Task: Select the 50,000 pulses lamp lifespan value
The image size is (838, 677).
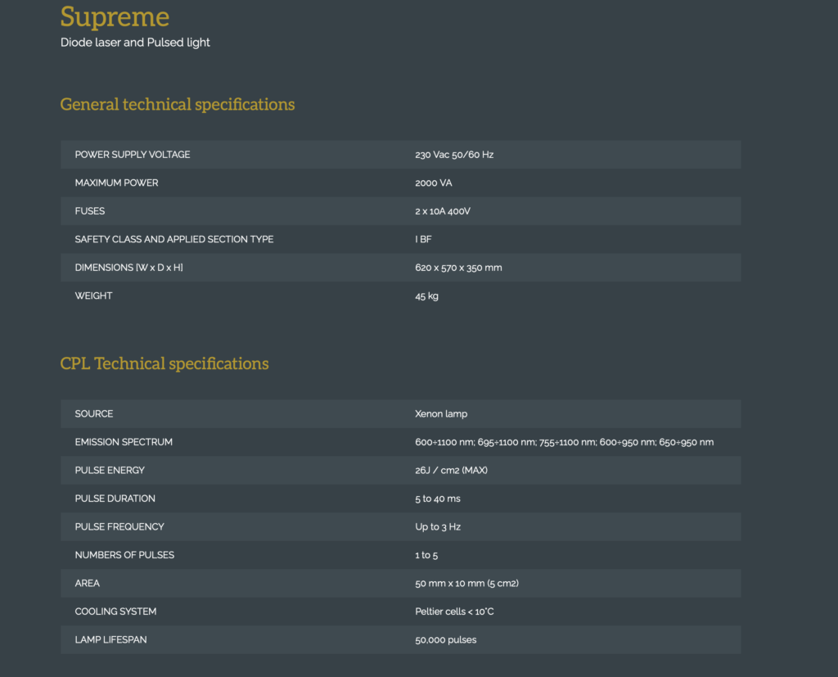Action: pyautogui.click(x=445, y=639)
